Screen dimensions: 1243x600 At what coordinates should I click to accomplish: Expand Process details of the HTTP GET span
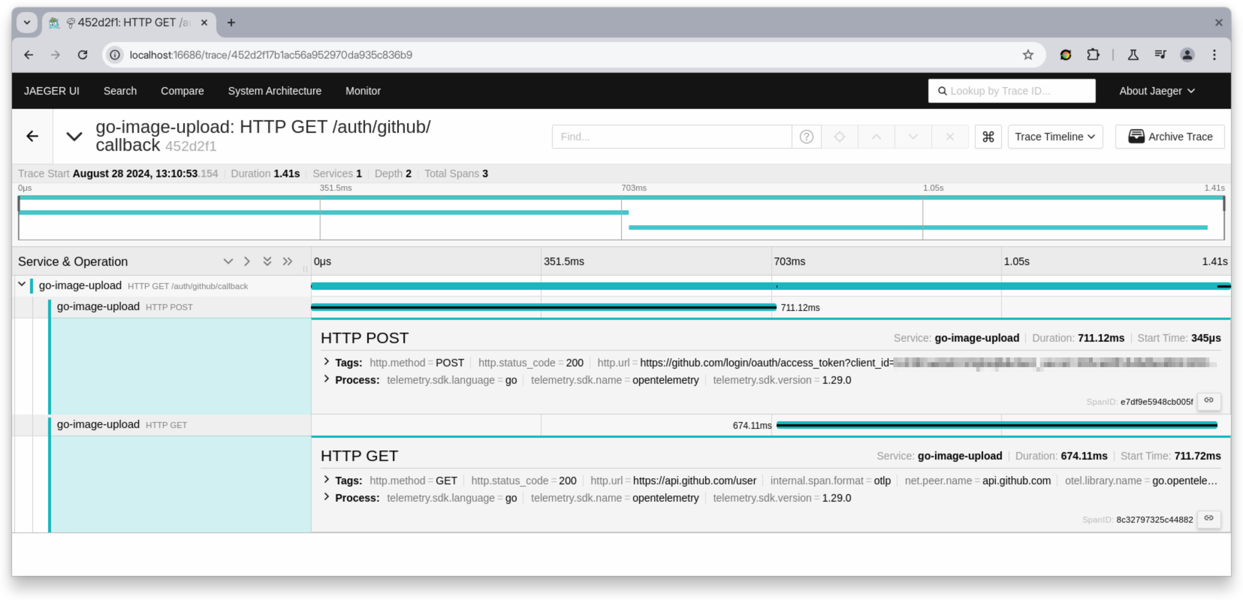click(326, 498)
